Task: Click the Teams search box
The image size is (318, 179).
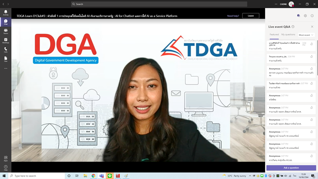Action: point(159,4)
